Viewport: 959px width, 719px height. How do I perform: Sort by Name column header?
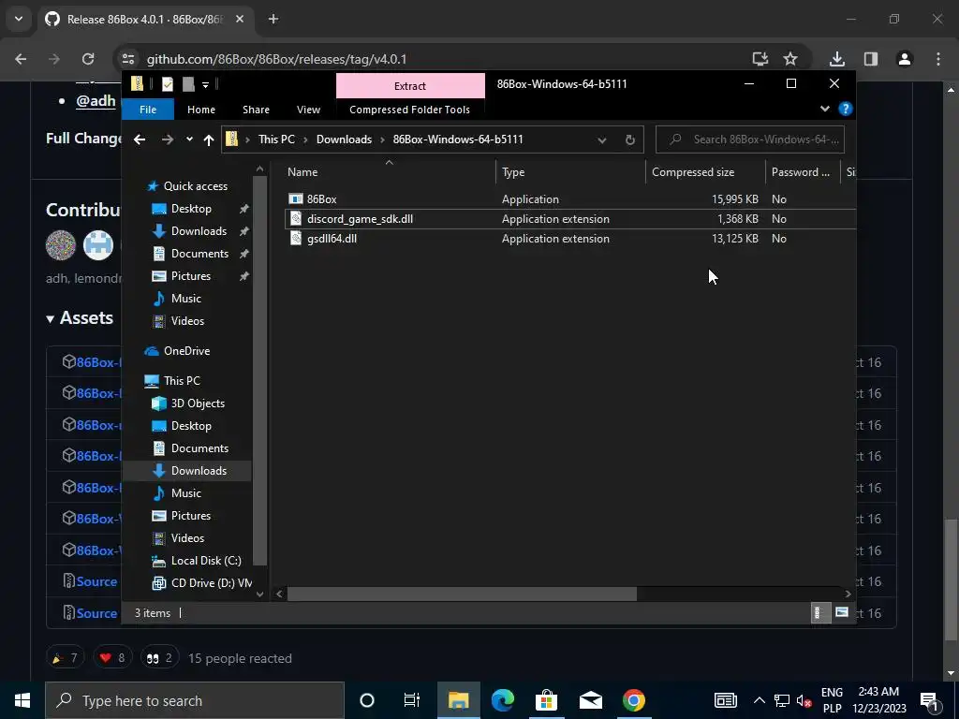click(391, 172)
